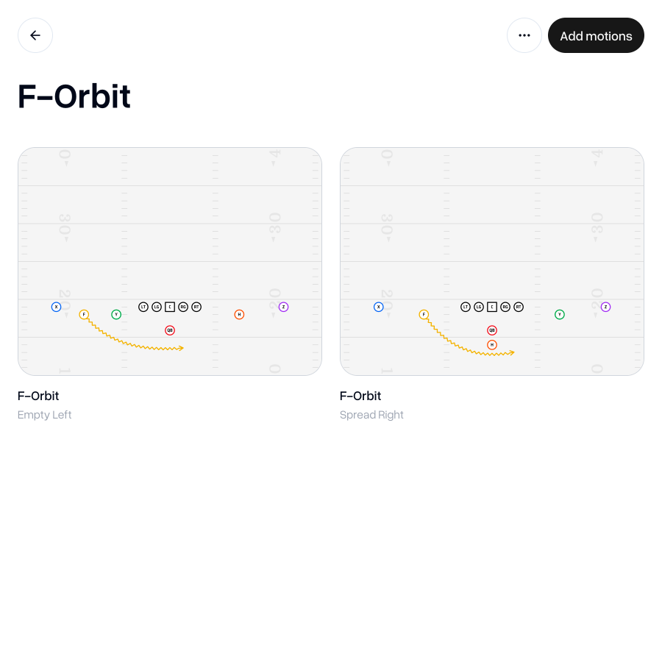Select the center (C) lineman in Spread Right
This screenshot has width=662, height=662.
pos(492,307)
